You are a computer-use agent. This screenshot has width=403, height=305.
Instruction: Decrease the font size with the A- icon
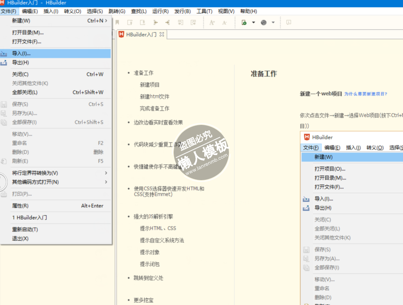pos(225,23)
